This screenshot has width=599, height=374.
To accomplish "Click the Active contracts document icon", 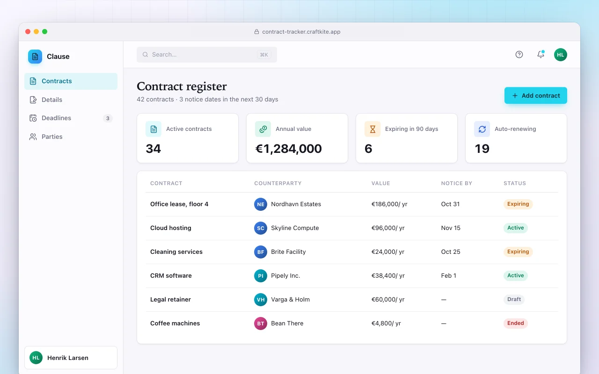I will pos(153,129).
